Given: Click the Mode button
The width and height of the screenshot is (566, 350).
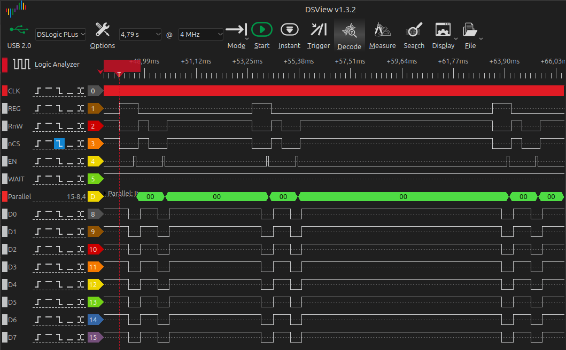Looking at the screenshot, I should pyautogui.click(x=236, y=30).
